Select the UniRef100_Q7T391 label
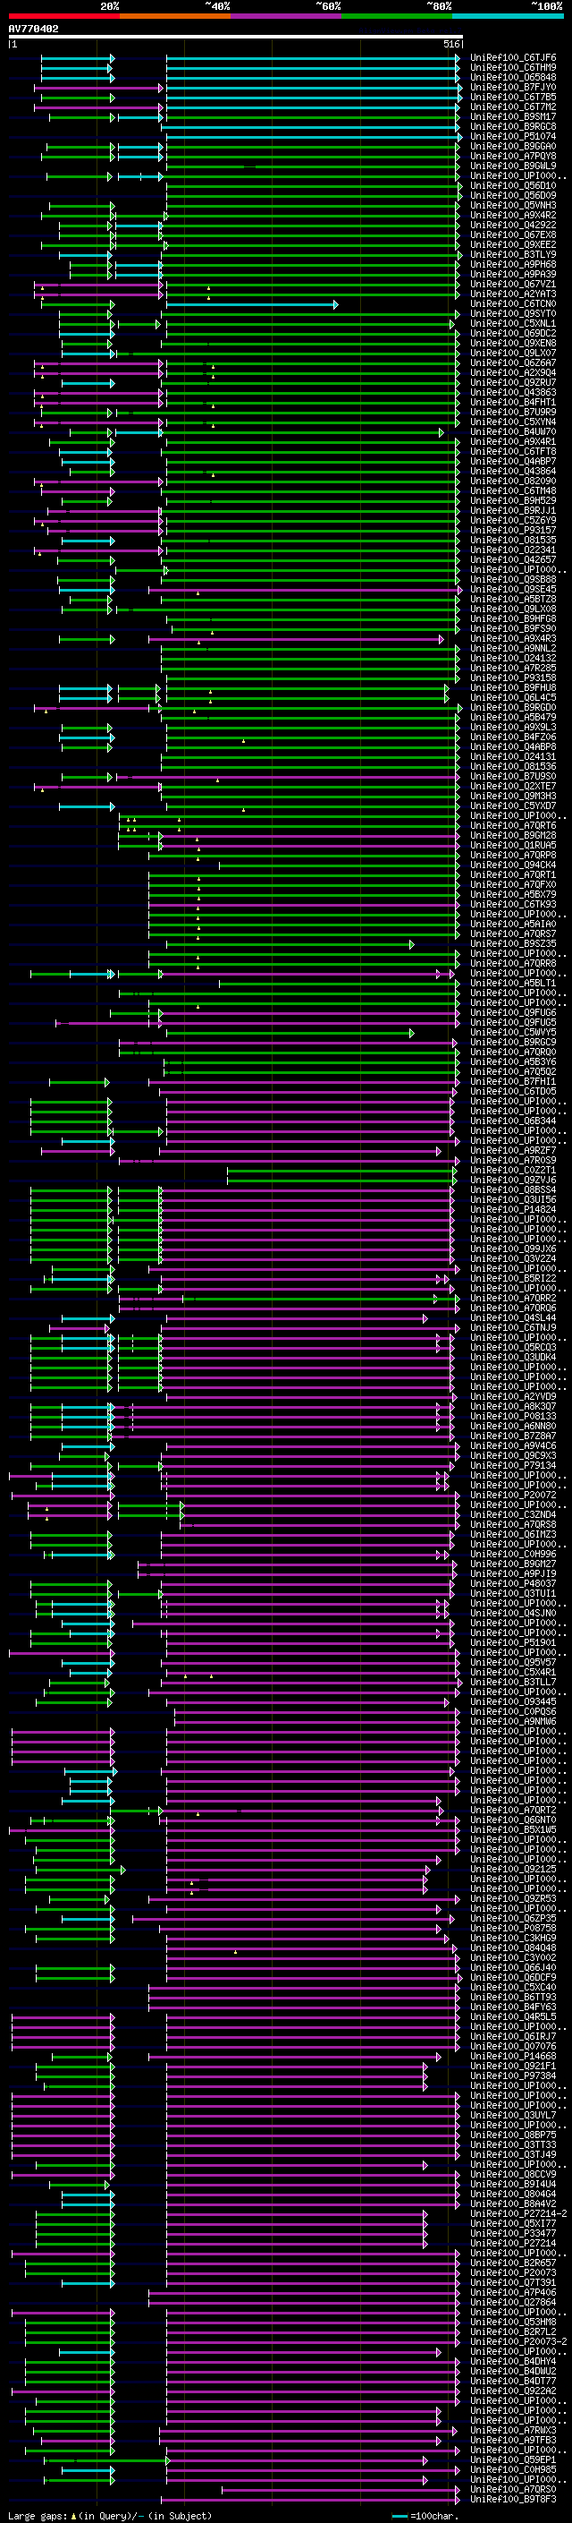572x2523 pixels. click(x=513, y=2283)
